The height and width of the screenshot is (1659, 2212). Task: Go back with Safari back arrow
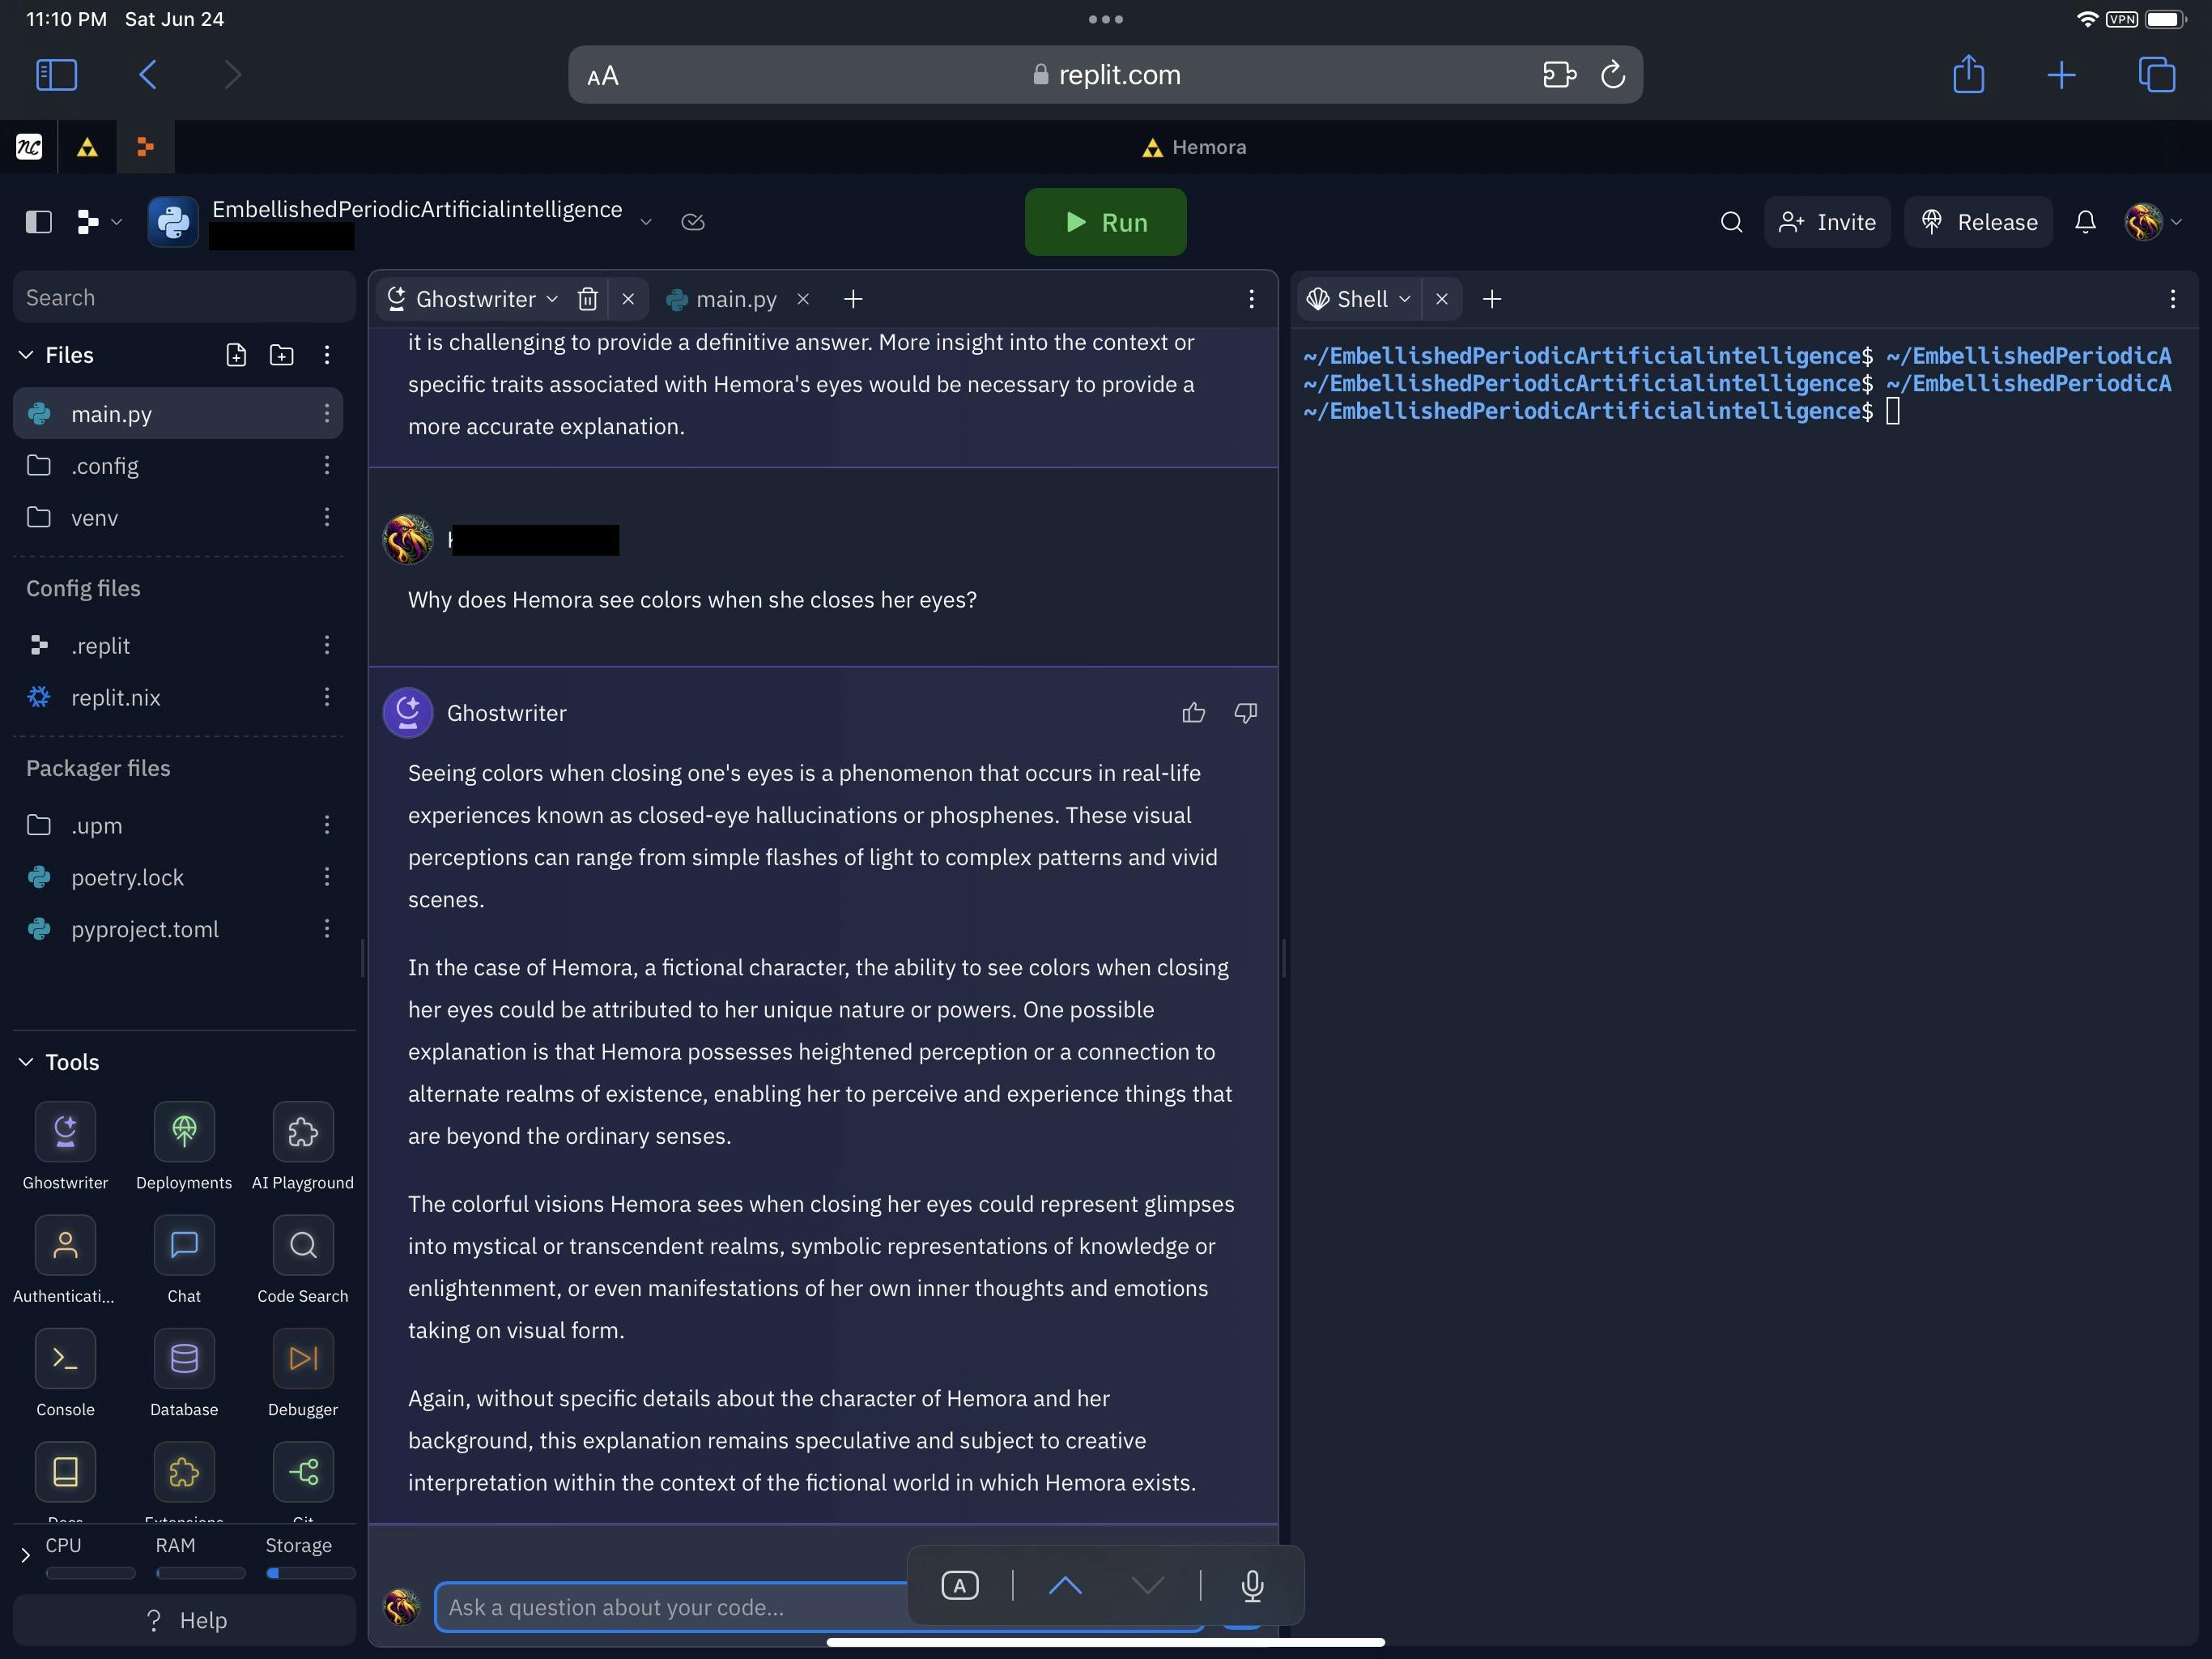[x=148, y=74]
